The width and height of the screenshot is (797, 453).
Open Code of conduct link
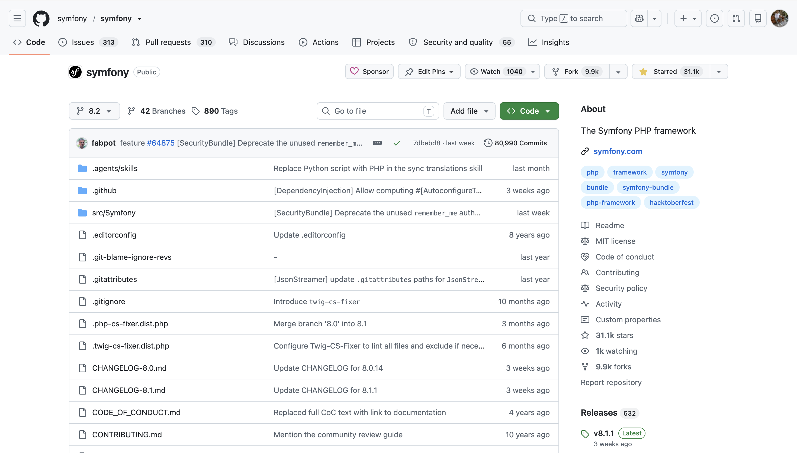[x=617, y=257]
